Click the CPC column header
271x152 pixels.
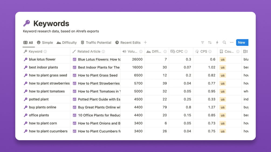[x=181, y=51]
